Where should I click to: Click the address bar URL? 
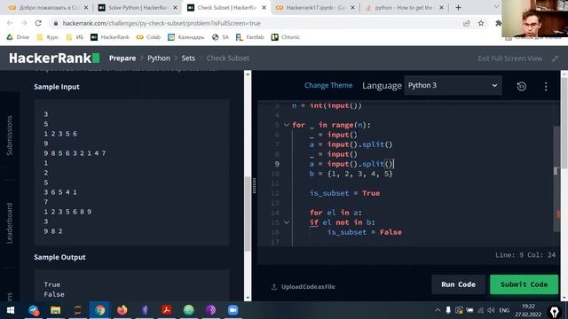162,23
